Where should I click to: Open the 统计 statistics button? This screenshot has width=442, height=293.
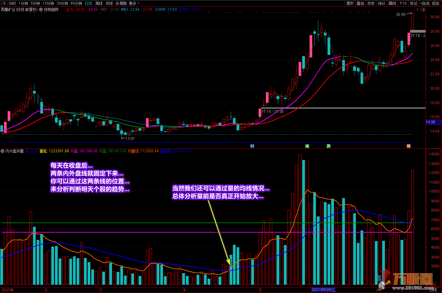pos(382,3)
